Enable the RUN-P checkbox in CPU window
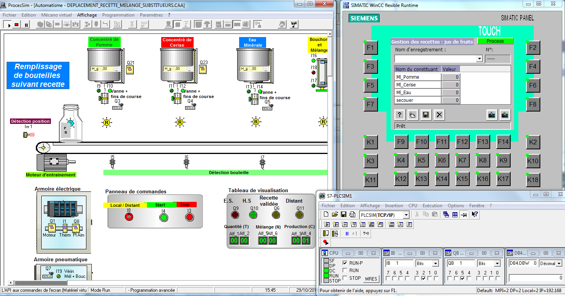 [x=345, y=263]
